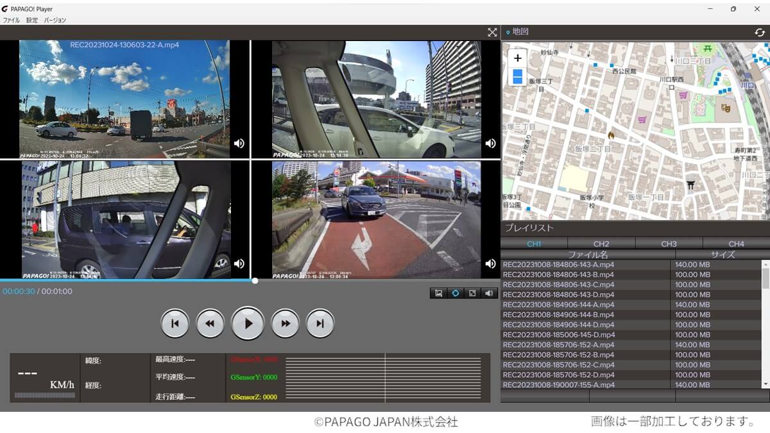Take a snapshot with the capture icon
Viewport: 770px width, 433px height.
tap(439, 293)
